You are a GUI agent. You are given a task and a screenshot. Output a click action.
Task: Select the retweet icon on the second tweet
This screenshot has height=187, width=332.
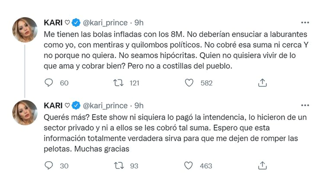tap(119, 166)
